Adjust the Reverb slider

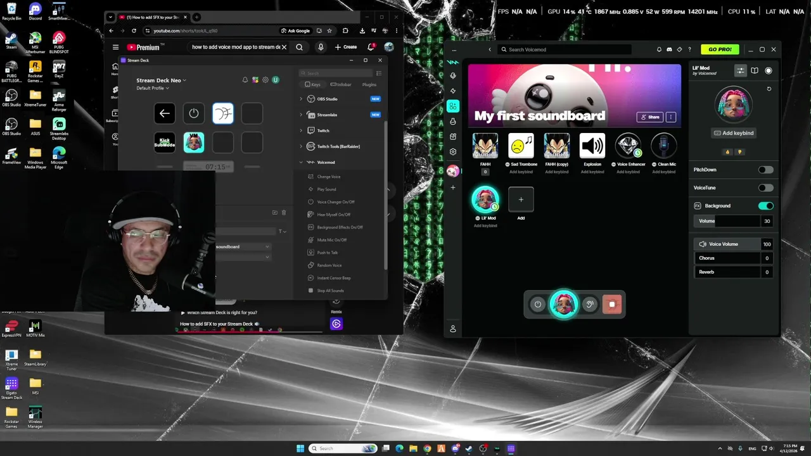734,272
